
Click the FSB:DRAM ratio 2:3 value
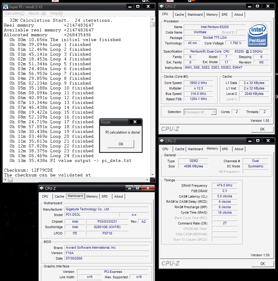[x=225, y=191]
